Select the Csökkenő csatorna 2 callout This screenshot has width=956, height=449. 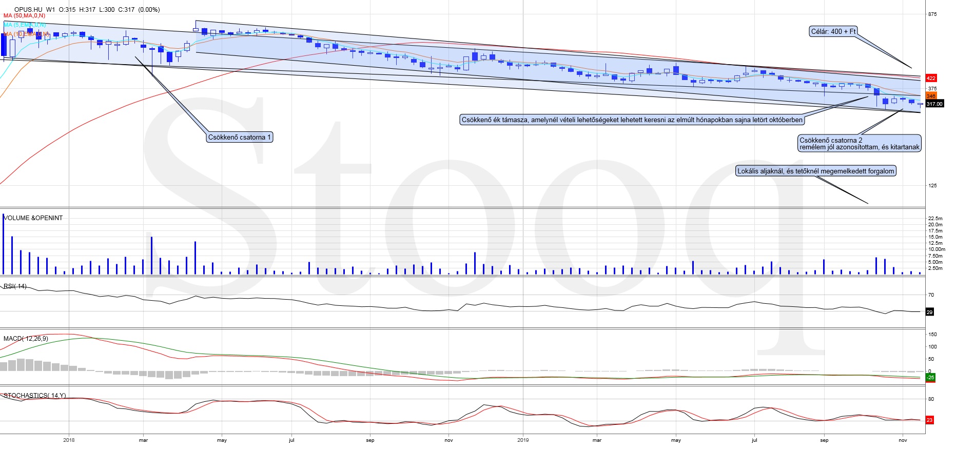click(x=859, y=143)
